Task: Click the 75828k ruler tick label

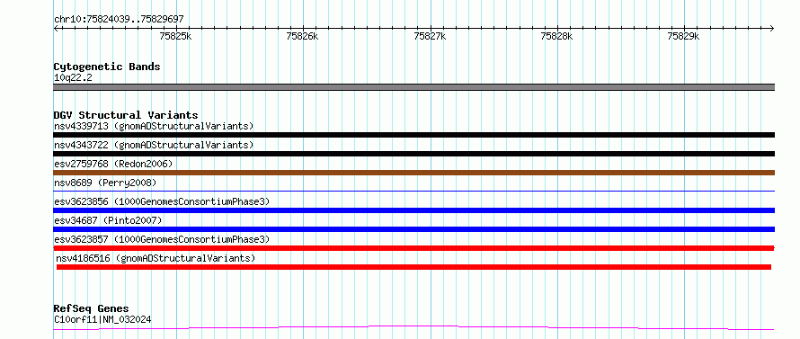Action: (x=556, y=36)
